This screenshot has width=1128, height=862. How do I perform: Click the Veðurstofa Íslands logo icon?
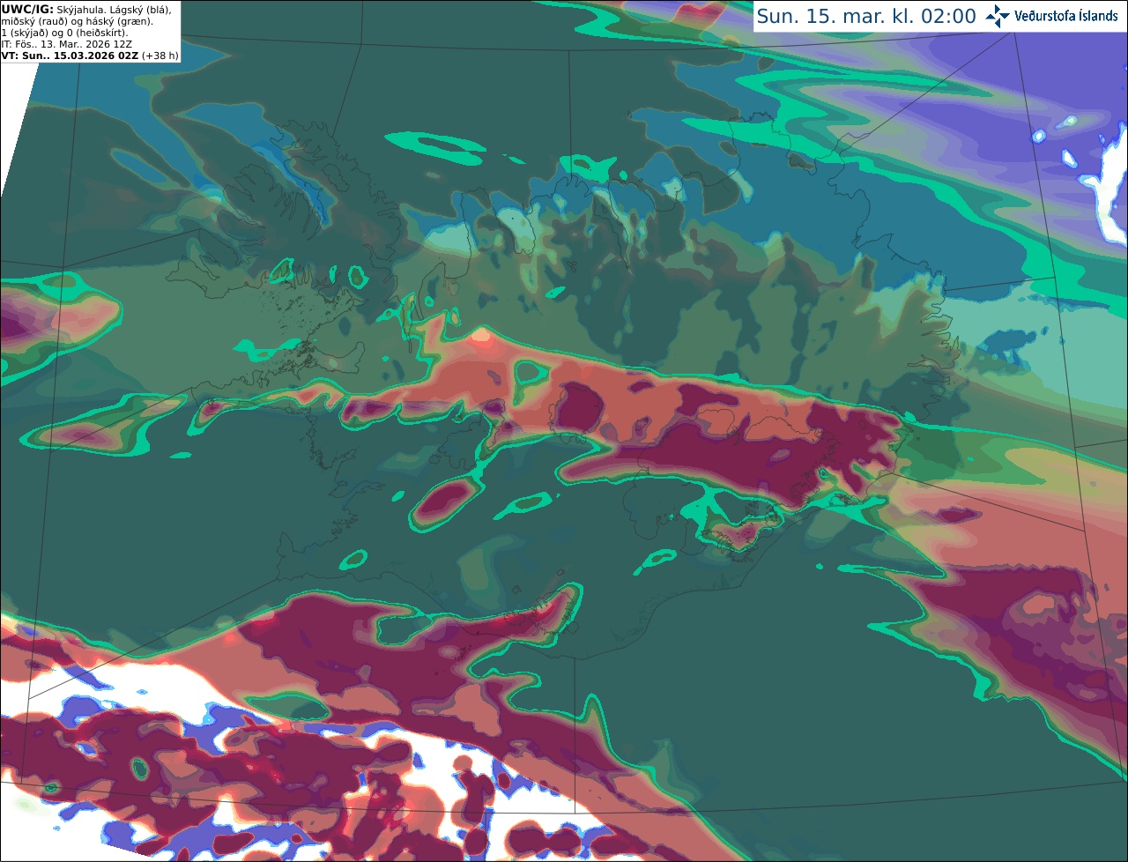click(998, 16)
